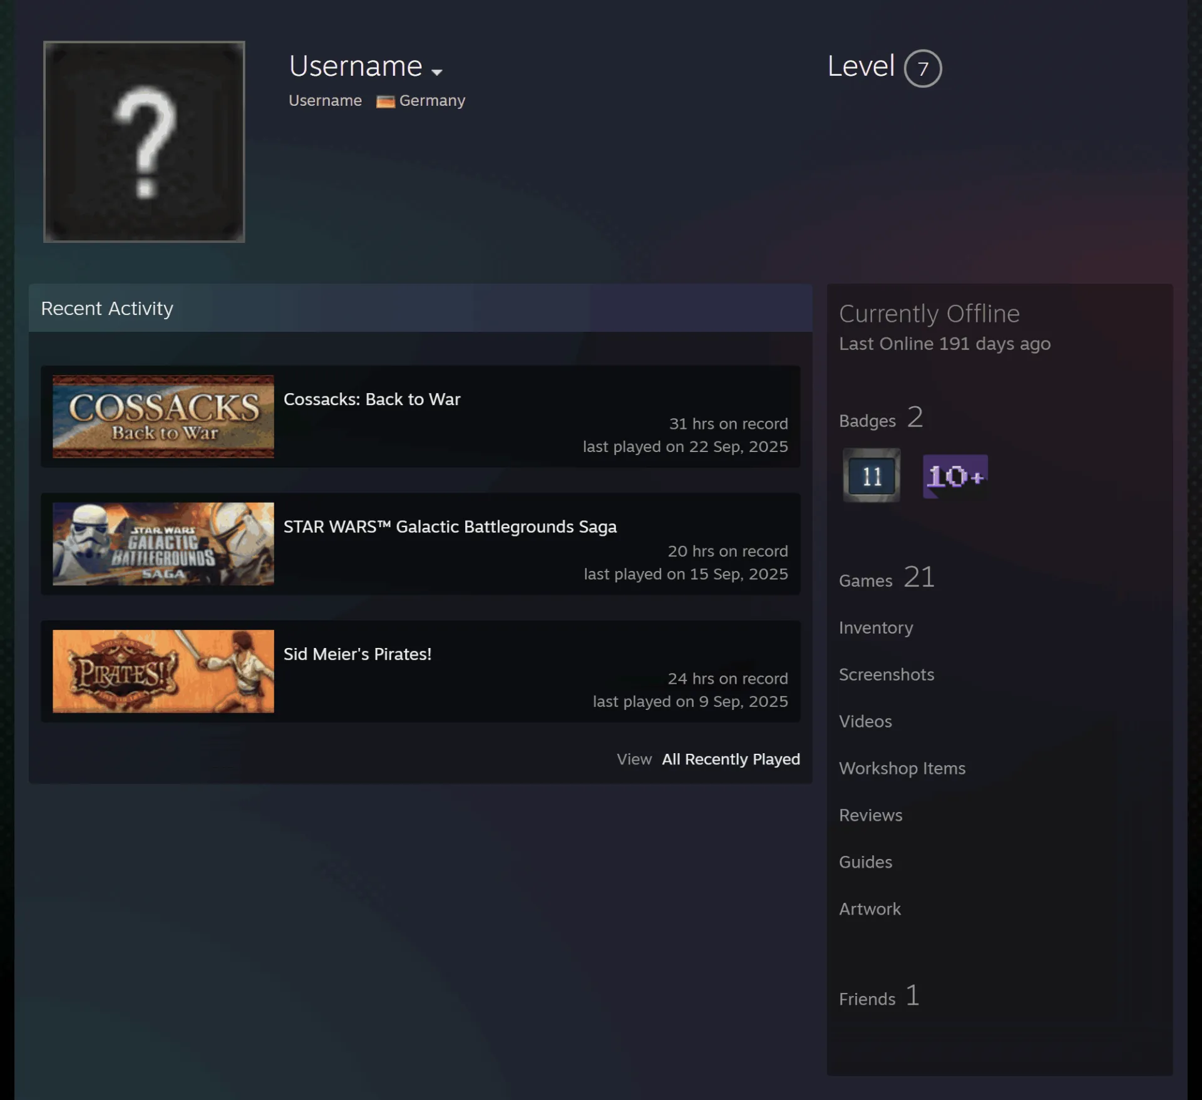1202x1100 pixels.
Task: Click the '31 hrs on record' text
Action: (x=728, y=424)
